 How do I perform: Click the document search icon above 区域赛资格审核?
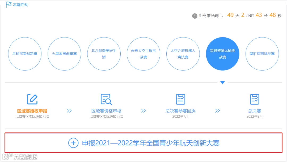click(106, 99)
